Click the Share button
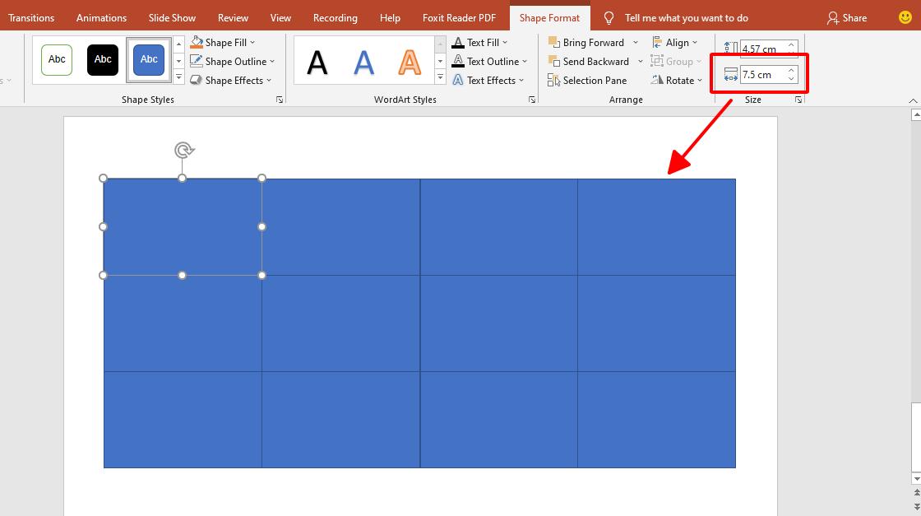The height and width of the screenshot is (516, 921). pos(847,17)
